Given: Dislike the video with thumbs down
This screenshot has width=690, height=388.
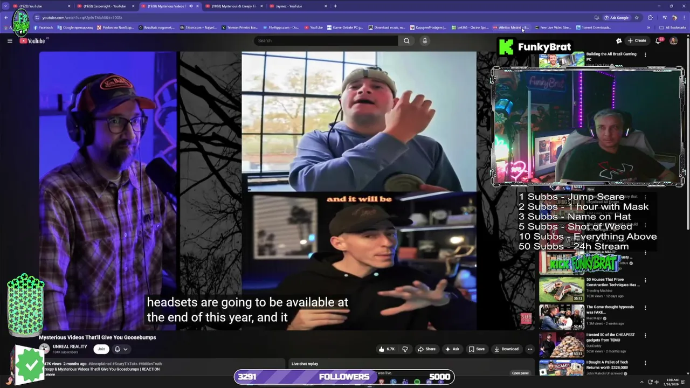Looking at the screenshot, I should 405,349.
